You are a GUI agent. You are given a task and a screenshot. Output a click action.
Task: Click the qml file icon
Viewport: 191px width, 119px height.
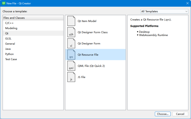pyautogui.click(x=71, y=66)
